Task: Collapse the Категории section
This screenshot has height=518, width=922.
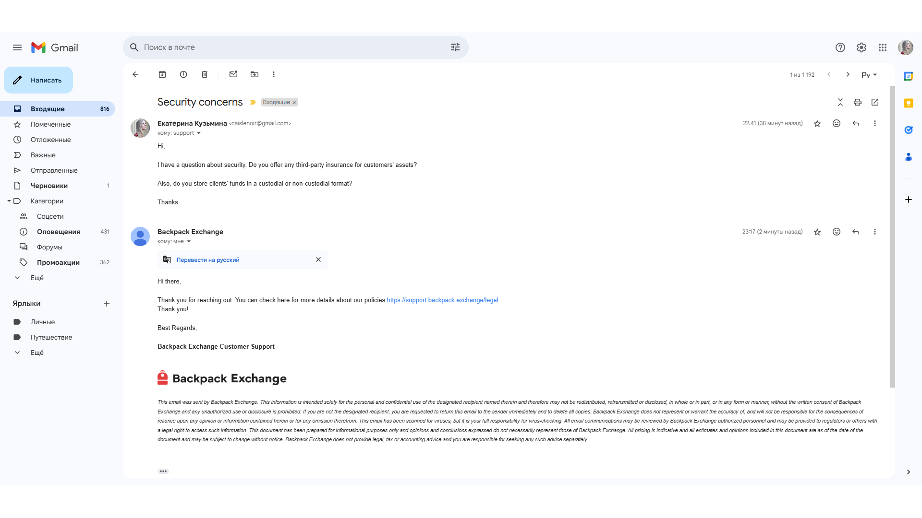Action: coord(9,201)
